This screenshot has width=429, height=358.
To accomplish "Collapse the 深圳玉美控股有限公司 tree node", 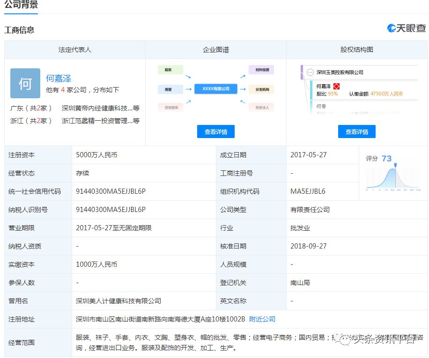I will click(x=310, y=73).
